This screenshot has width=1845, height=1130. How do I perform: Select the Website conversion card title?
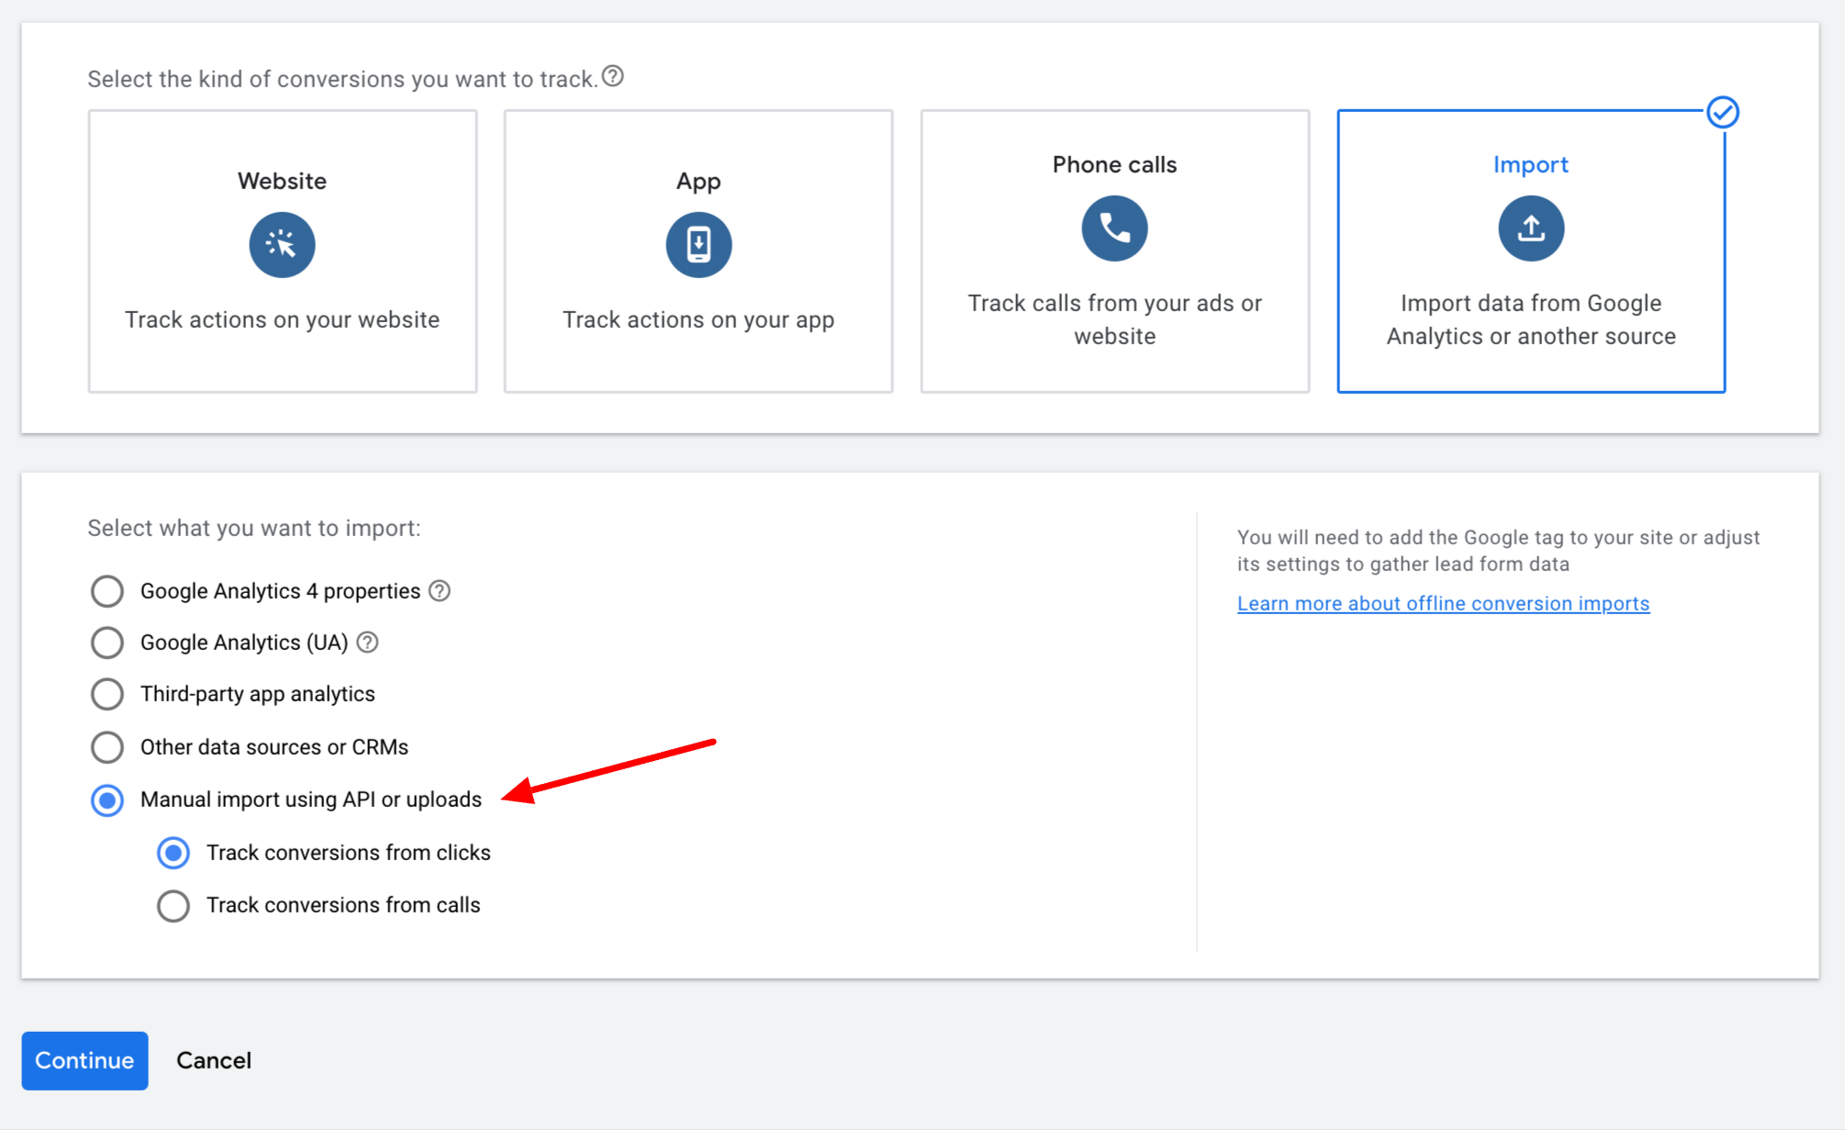(x=282, y=181)
